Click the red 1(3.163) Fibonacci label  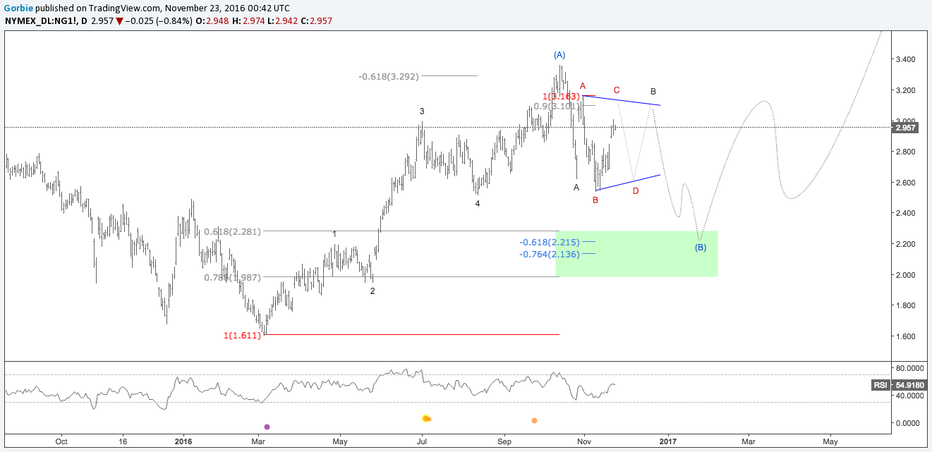561,96
